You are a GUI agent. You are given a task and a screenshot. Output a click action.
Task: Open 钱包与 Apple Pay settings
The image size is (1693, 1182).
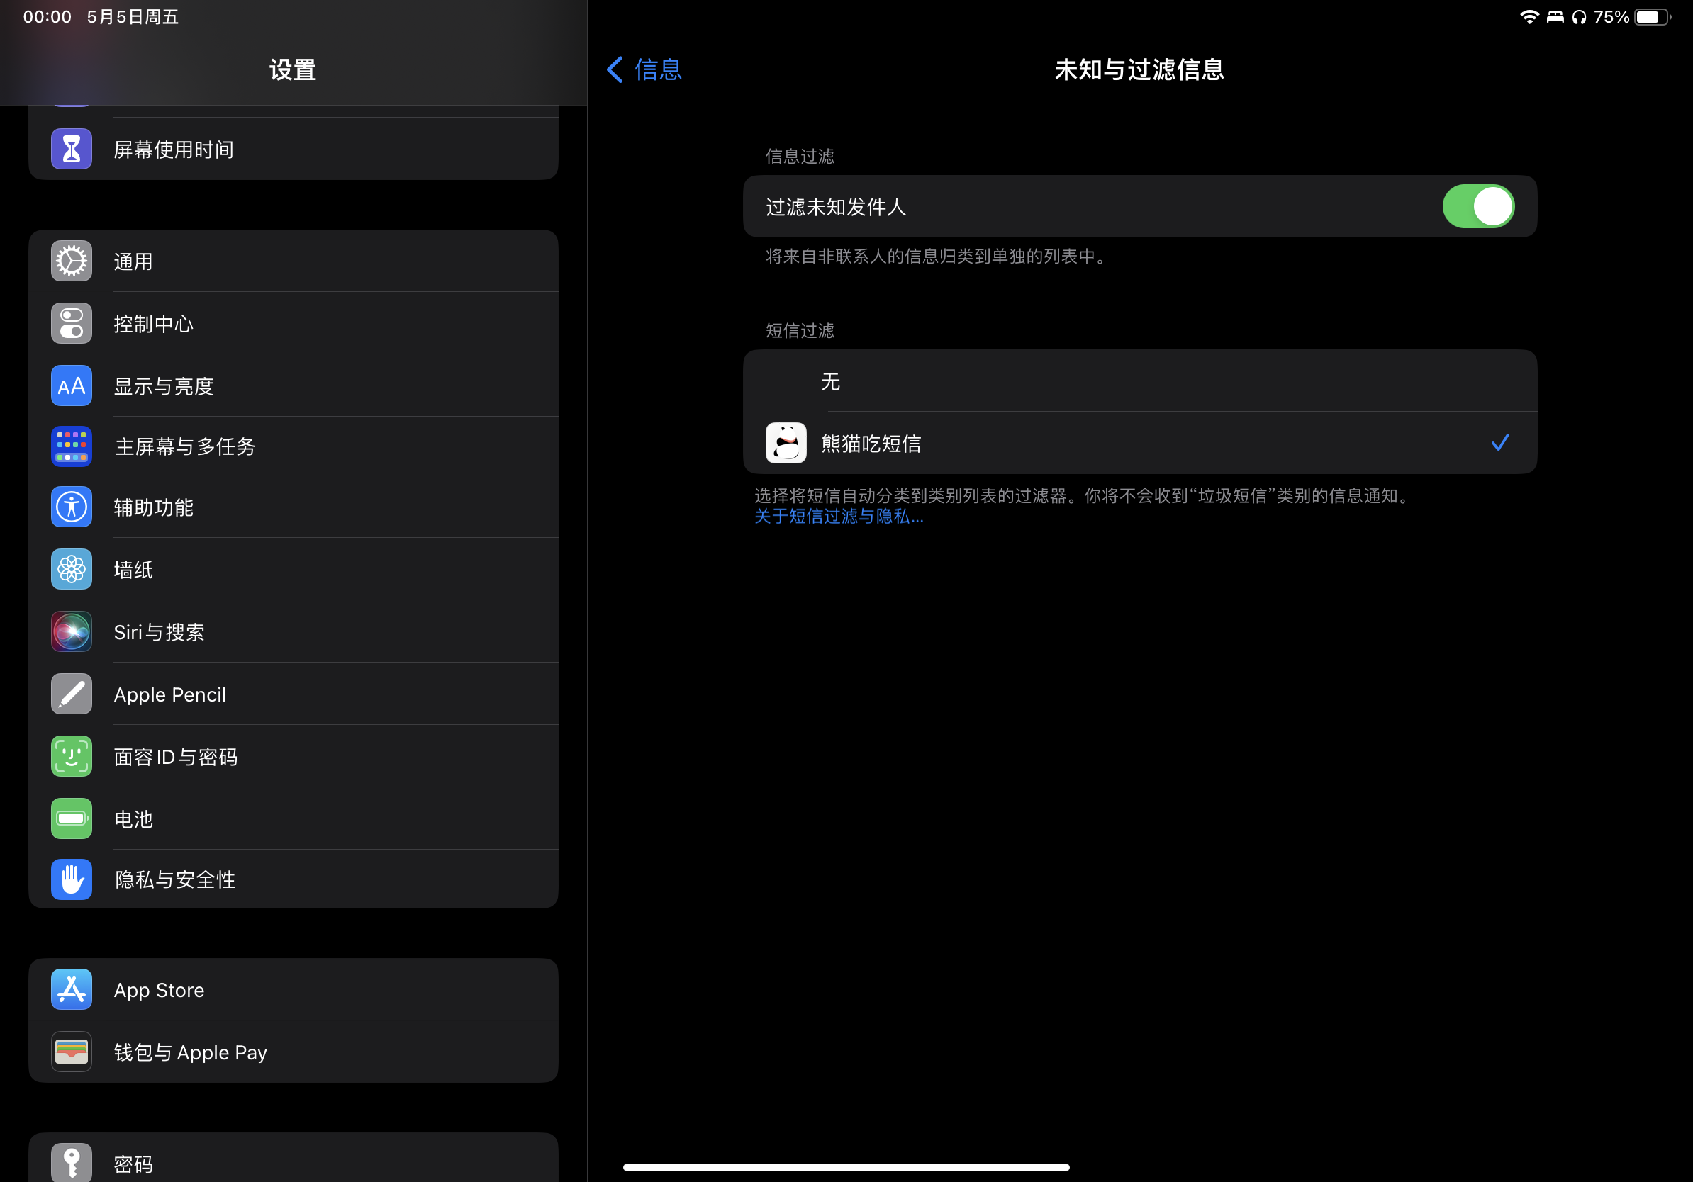tap(295, 1052)
